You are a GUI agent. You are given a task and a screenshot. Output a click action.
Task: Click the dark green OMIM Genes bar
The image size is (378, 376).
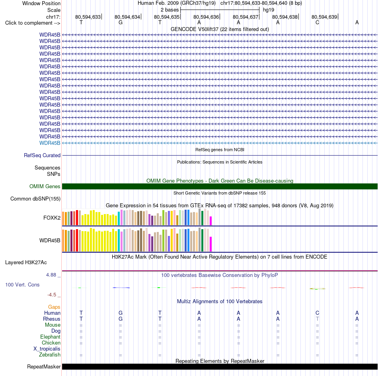pos(220,186)
